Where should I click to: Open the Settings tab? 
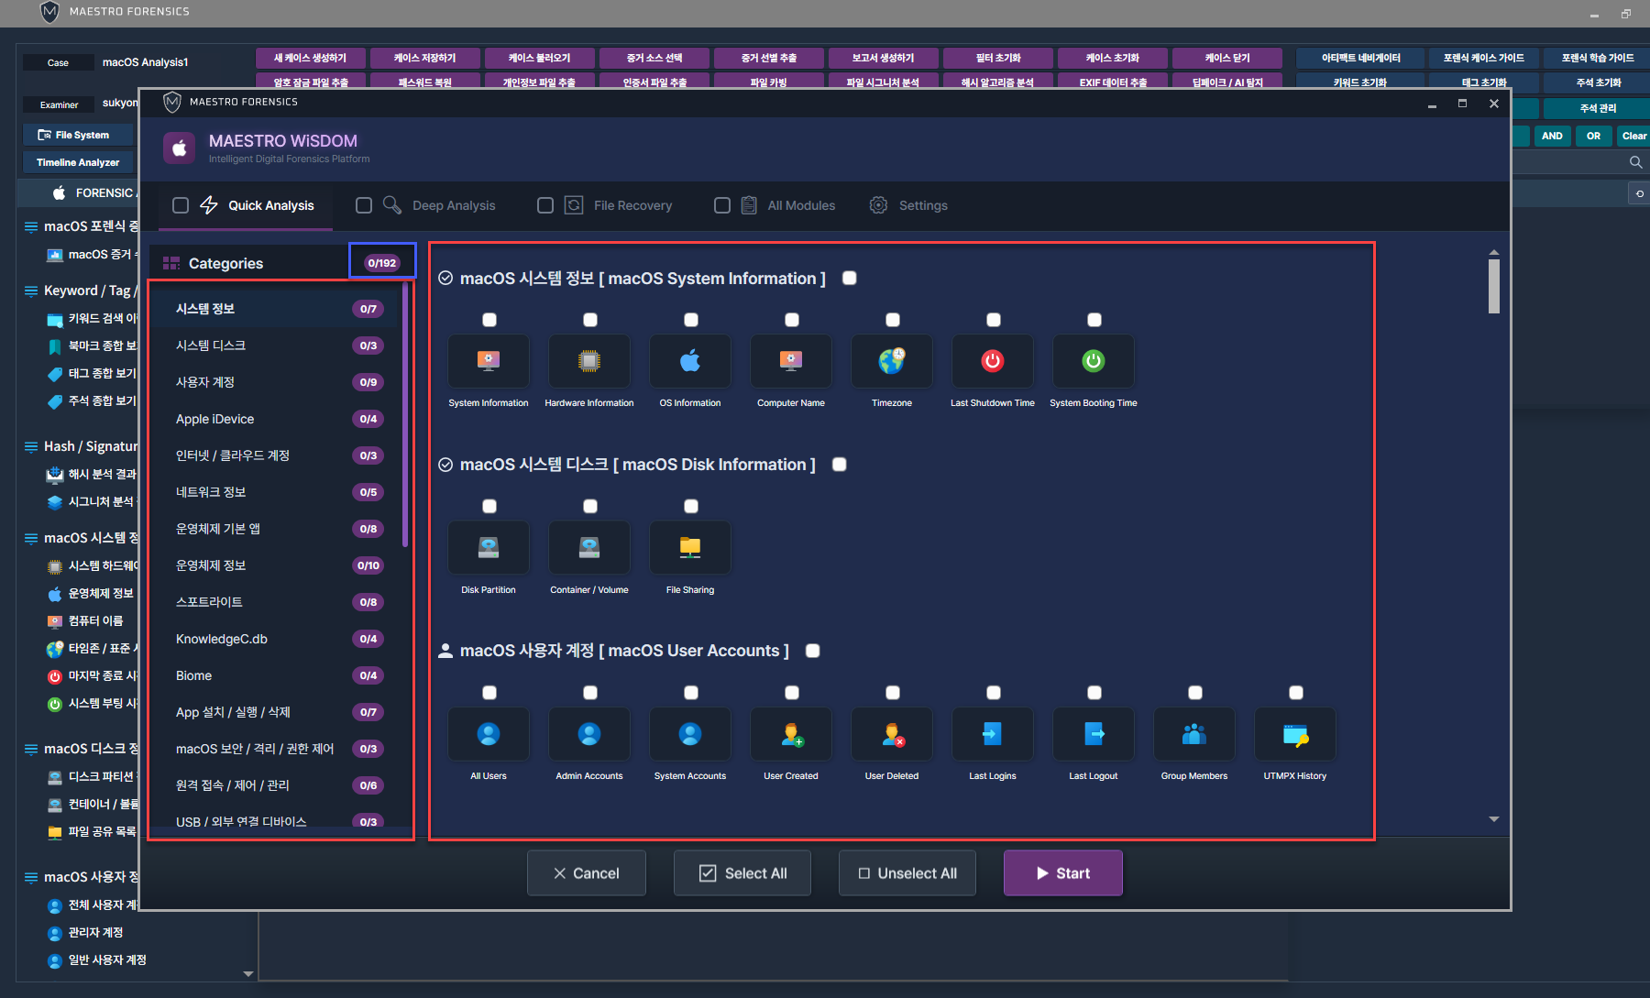pyautogui.click(x=922, y=205)
